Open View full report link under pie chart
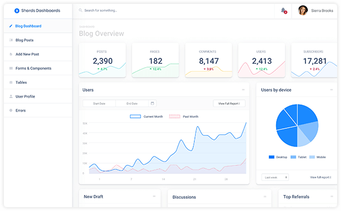The width and height of the screenshot is (341, 211). coord(320,178)
